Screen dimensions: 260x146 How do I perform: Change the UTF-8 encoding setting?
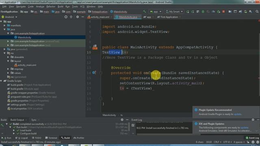tap(227, 142)
